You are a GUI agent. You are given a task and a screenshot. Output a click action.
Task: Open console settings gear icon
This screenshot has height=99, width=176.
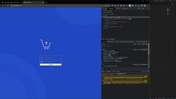click(x=148, y=71)
